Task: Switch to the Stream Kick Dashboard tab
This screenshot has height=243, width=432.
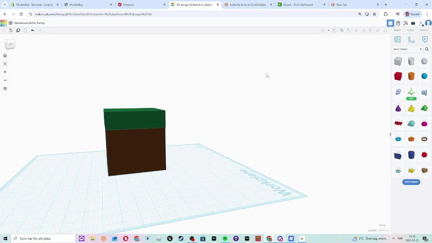Action: pyautogui.click(x=302, y=5)
